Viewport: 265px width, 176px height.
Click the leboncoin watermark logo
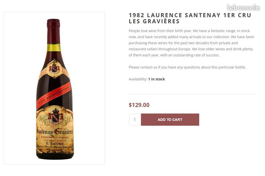click(x=244, y=8)
